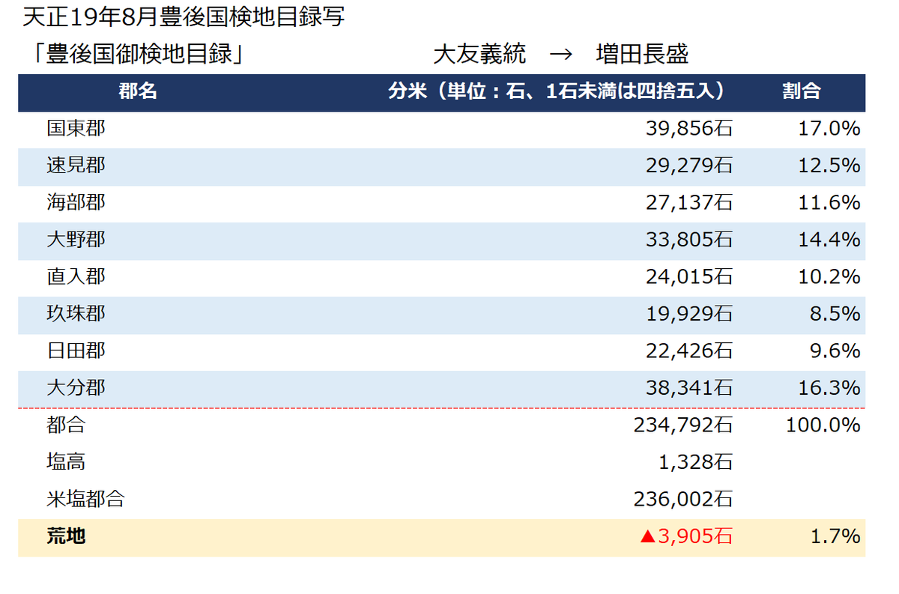Click the percentage 9.6%
899x594 pixels.
click(835, 351)
